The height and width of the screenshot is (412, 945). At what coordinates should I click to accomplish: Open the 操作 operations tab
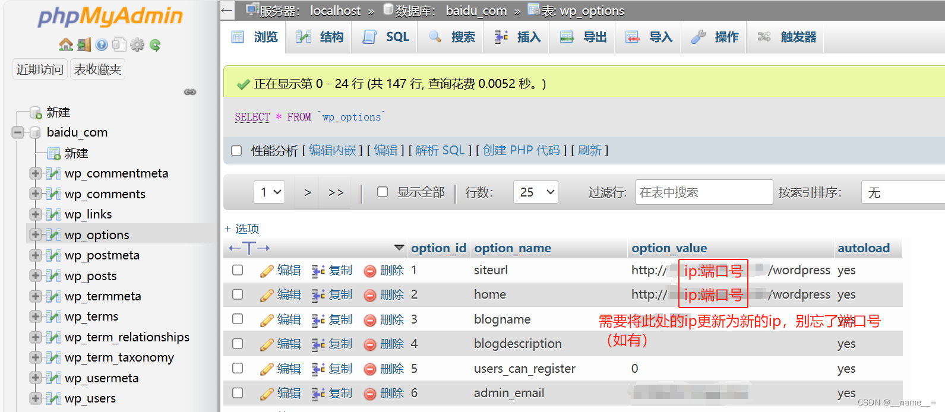(715, 37)
